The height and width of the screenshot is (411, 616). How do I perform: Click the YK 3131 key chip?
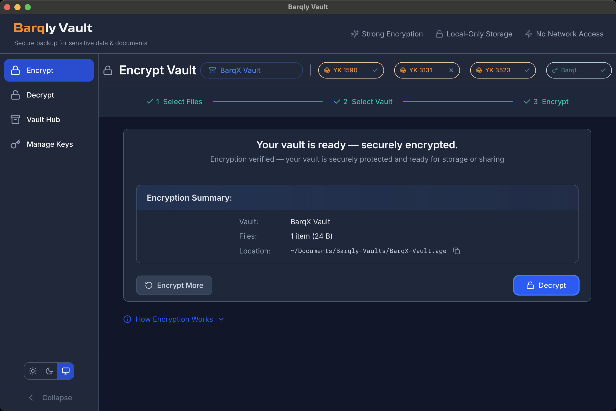coord(421,70)
